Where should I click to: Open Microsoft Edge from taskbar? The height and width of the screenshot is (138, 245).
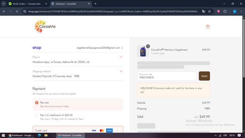[39, 135]
